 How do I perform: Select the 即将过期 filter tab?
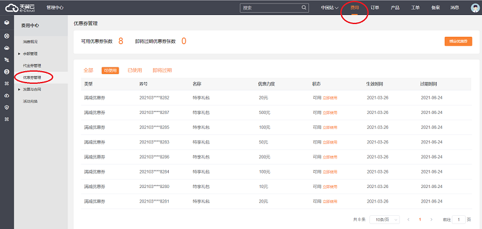coord(162,71)
